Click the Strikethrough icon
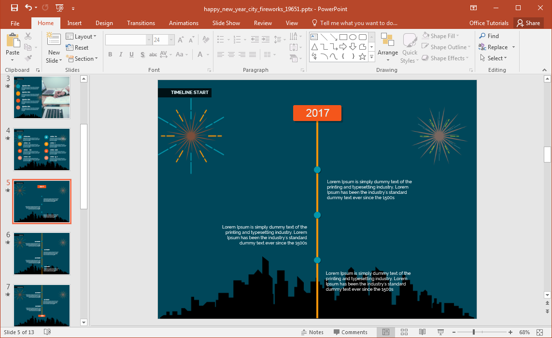 point(153,54)
